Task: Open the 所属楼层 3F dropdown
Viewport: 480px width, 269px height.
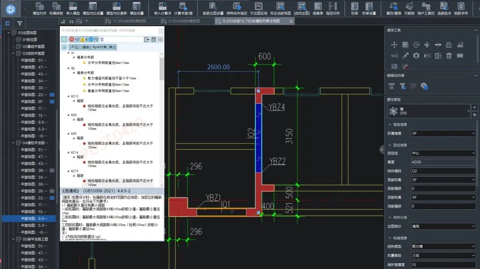Action: click(x=443, y=133)
